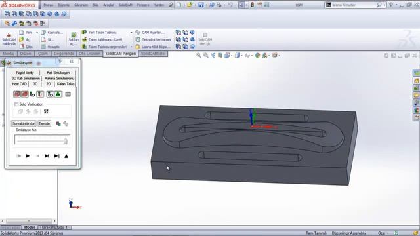The height and width of the screenshot is (236, 420).
Task: Play the simulation
Action: pos(28,156)
